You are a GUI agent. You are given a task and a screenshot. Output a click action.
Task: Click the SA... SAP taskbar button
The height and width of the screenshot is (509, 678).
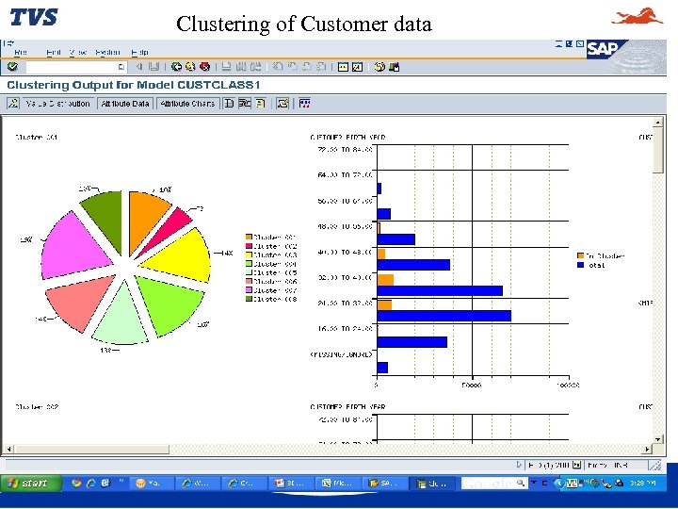pos(387,483)
